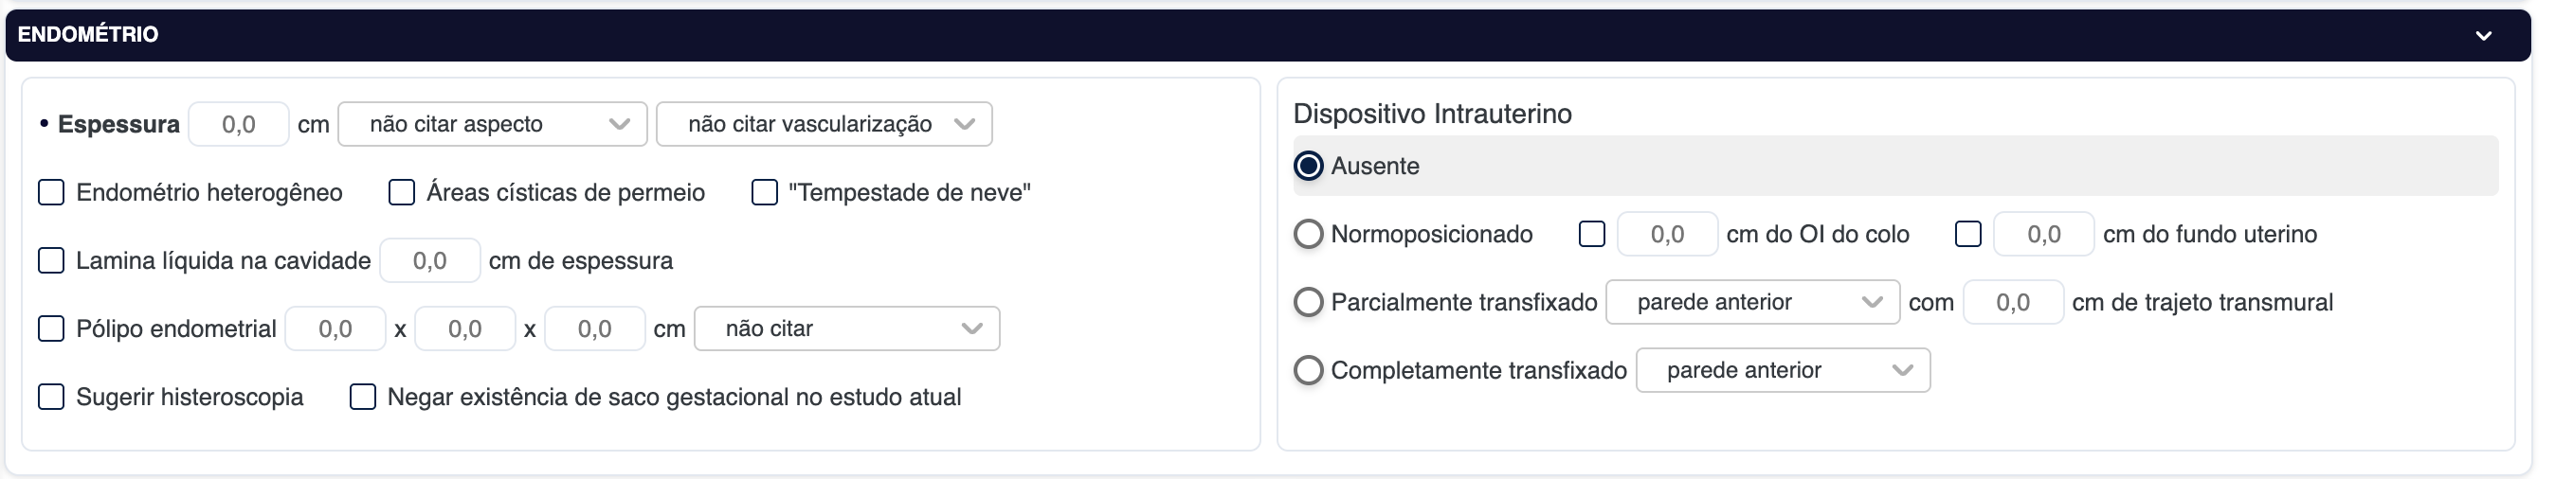Image resolution: width=2555 pixels, height=479 pixels.
Task: Open parede dropdown for Parcialmente transfixado
Action: click(x=1751, y=303)
